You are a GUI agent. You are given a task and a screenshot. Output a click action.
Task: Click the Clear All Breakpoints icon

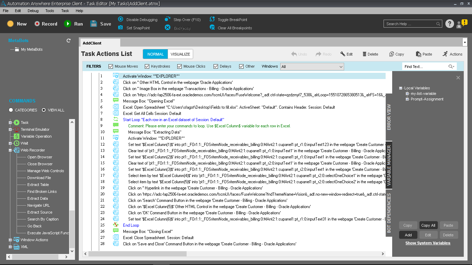pos(212,28)
